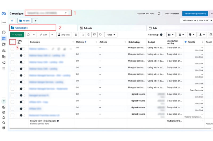
Task: Click the Undo arrow icon in toolbar
Action: point(83,35)
